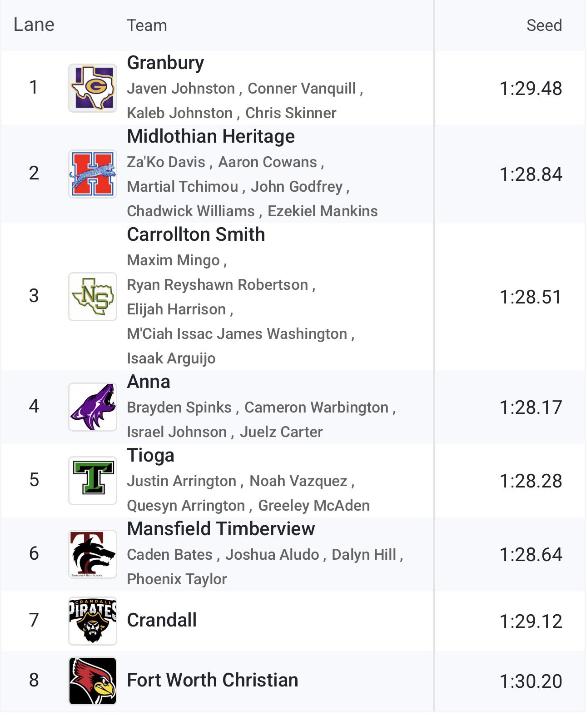Tap the Mansfield Timberview wolf logo
Image resolution: width=586 pixels, height=726 pixels.
pos(93,554)
